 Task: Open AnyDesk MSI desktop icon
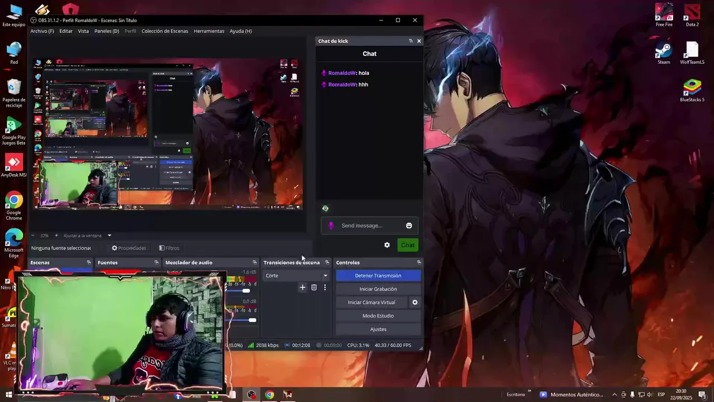(14, 166)
